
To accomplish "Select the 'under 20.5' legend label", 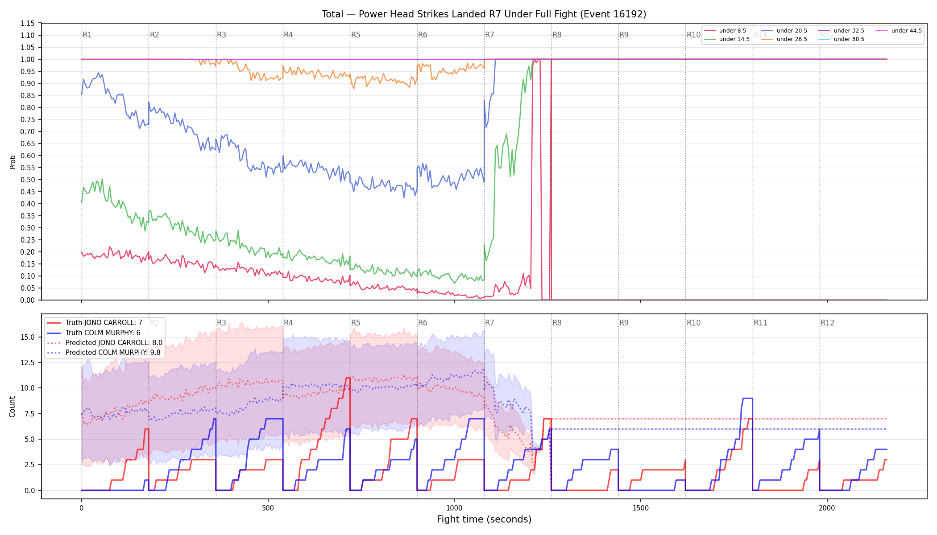I will coord(792,31).
